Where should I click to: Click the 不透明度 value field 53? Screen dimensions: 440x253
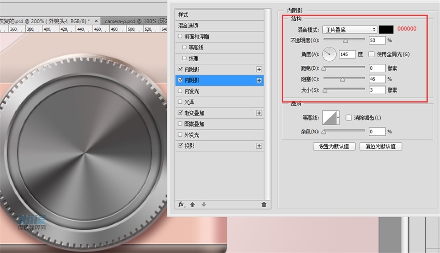[x=377, y=40]
